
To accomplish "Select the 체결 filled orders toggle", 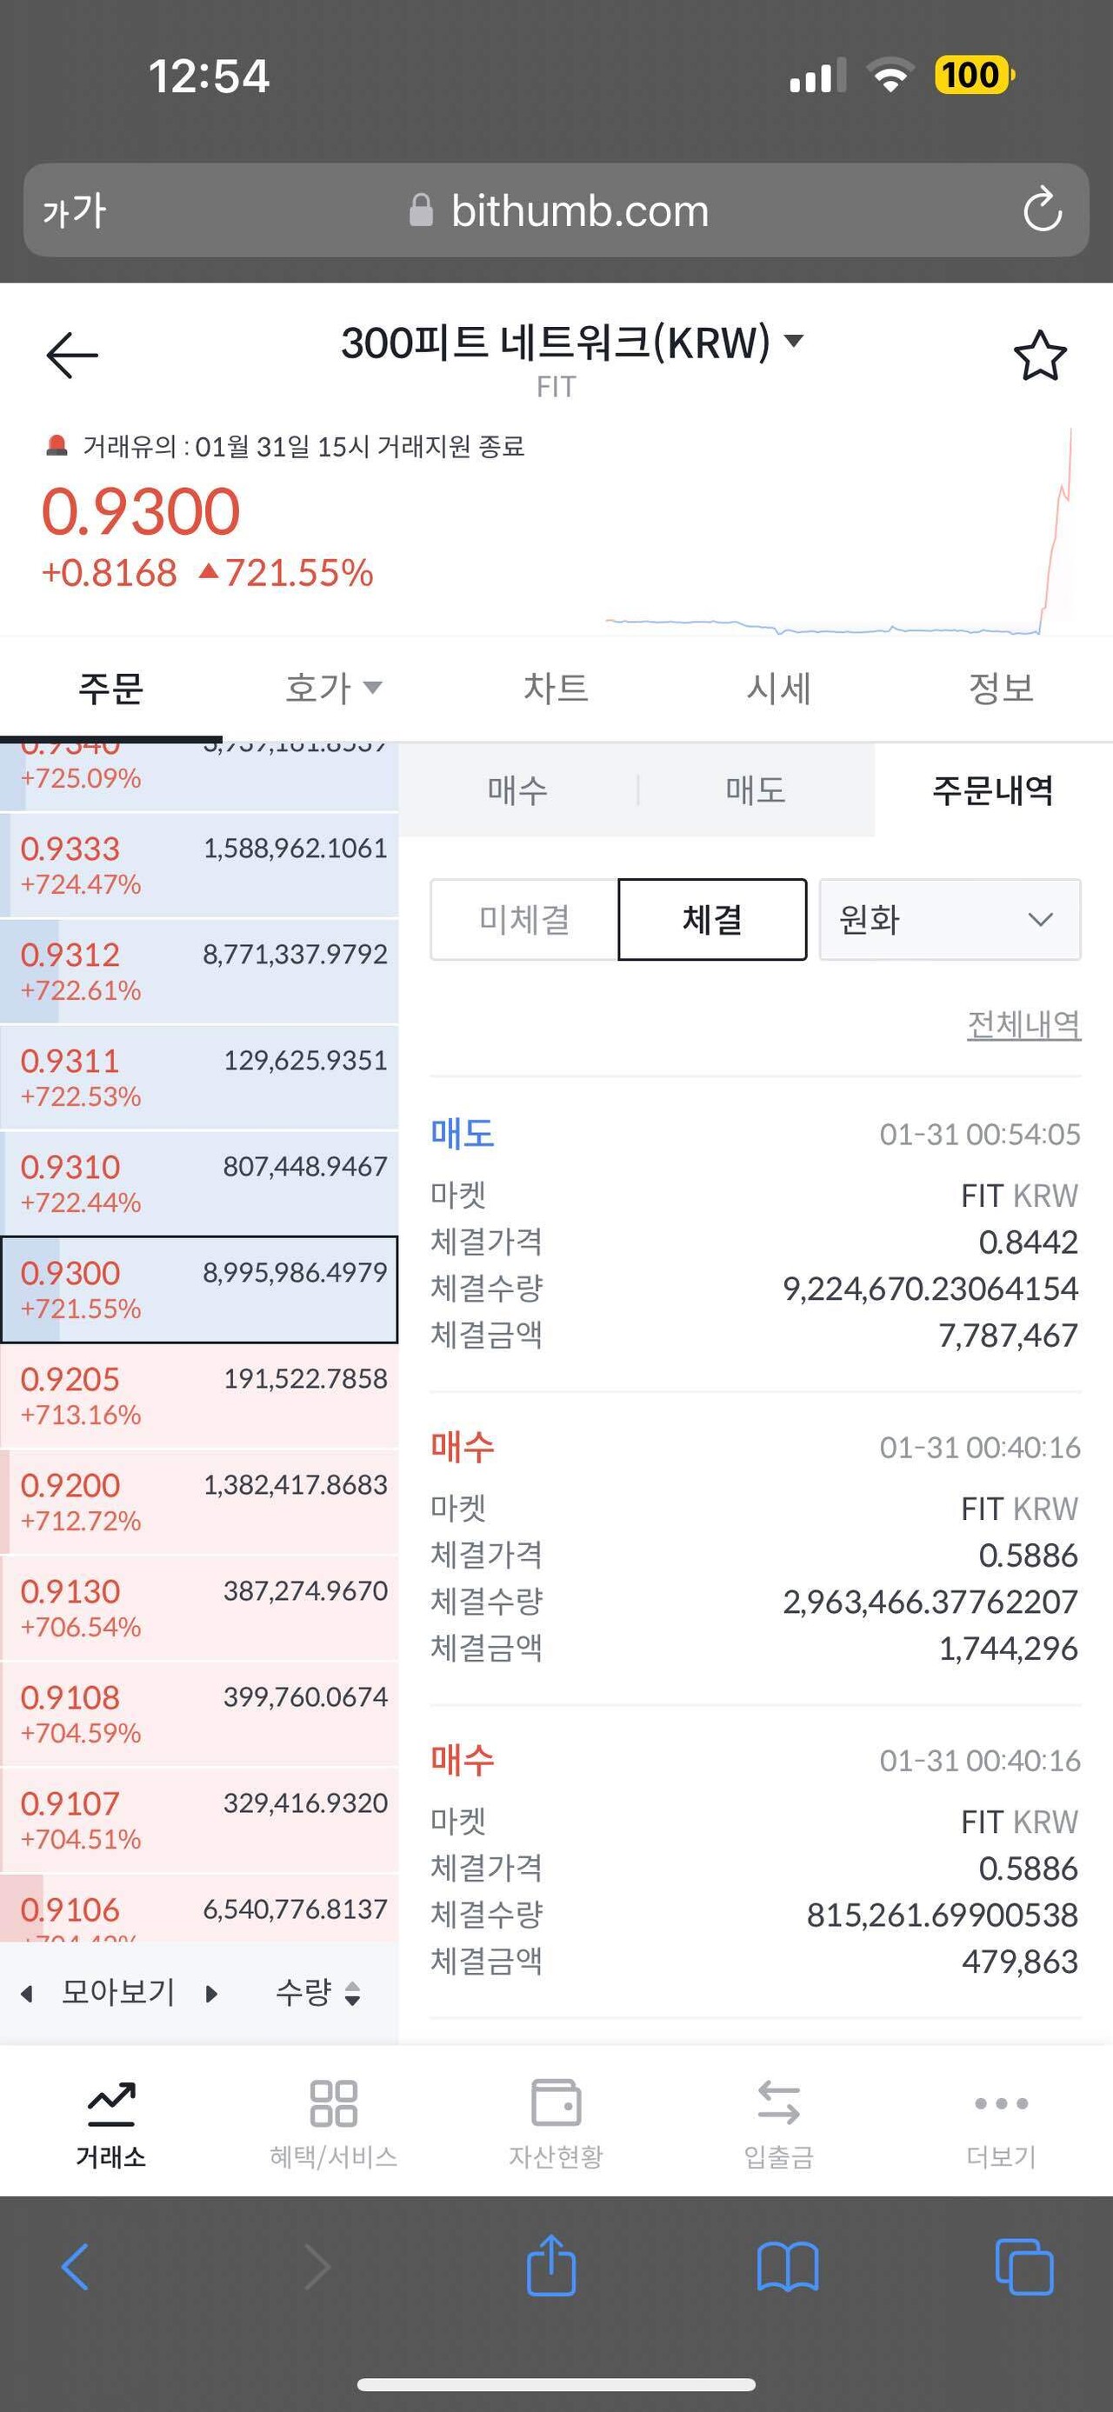I will point(712,919).
